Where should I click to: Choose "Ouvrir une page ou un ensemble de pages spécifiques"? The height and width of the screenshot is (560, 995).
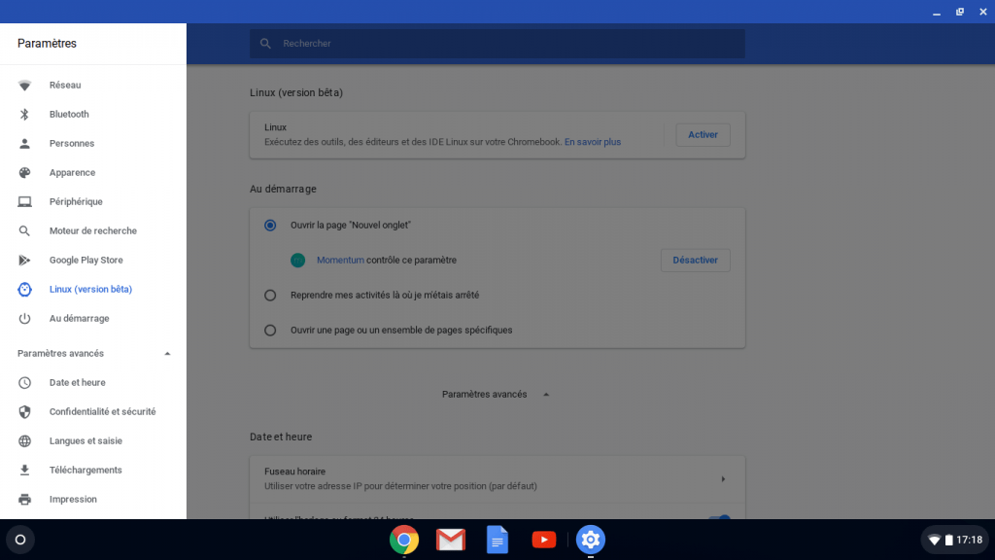270,330
